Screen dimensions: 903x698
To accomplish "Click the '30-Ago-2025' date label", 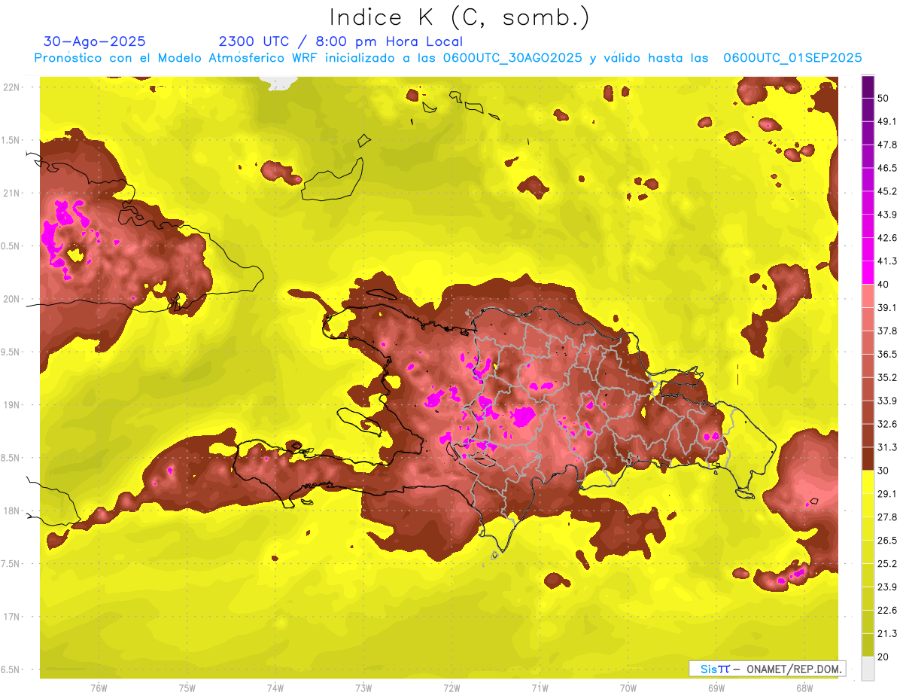I will (95, 41).
